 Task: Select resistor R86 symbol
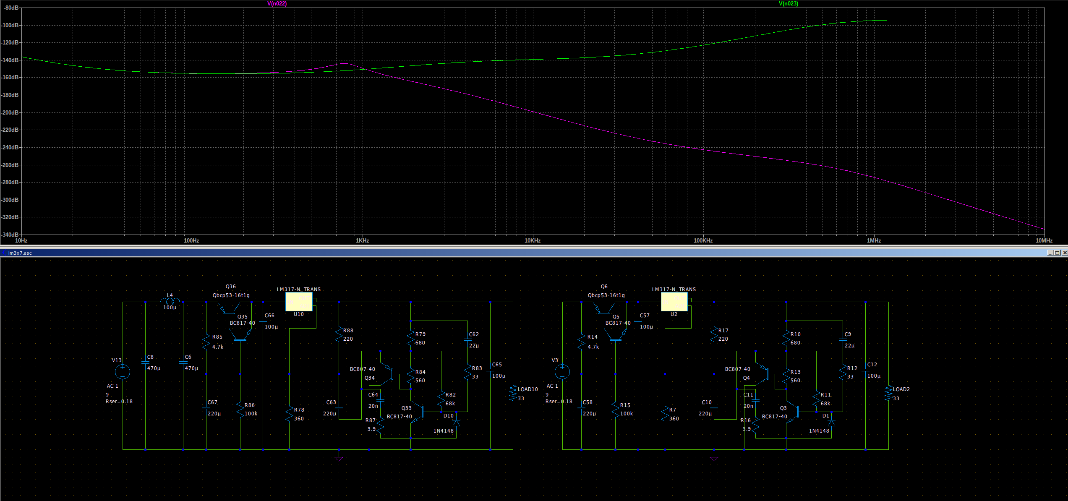click(x=240, y=410)
